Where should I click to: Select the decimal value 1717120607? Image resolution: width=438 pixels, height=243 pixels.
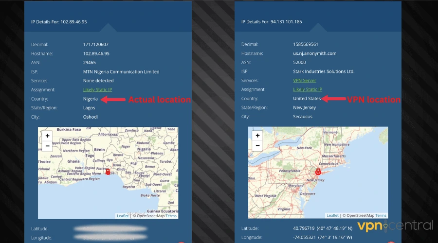[95, 44]
